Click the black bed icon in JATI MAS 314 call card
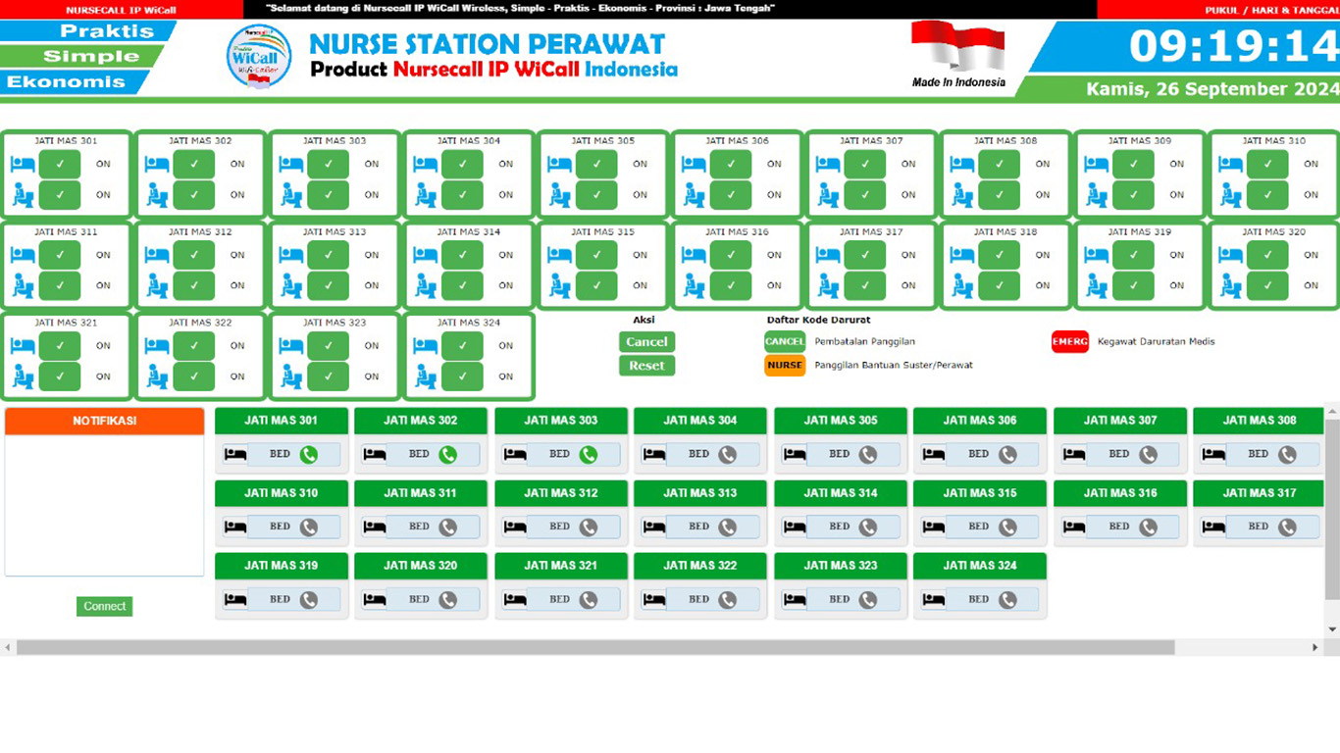Image resolution: width=1340 pixels, height=753 pixels. pos(795,527)
